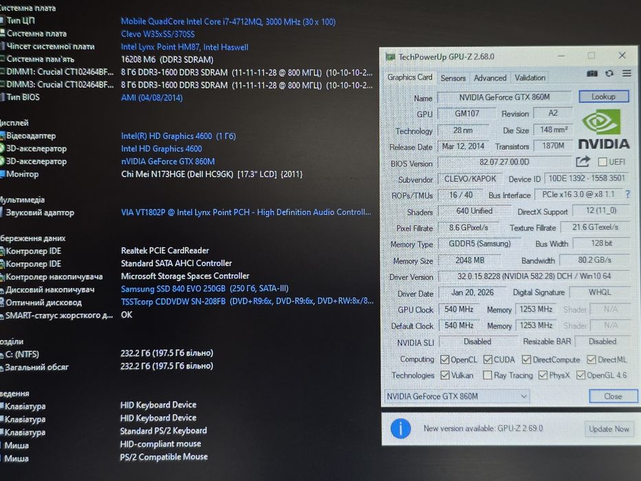The width and height of the screenshot is (641, 481).
Task: Open the Intel Lynx Point HM87 link
Action: [x=185, y=47]
